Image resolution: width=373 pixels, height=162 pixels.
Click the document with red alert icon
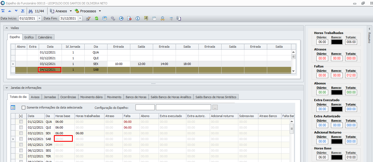click(129, 18)
